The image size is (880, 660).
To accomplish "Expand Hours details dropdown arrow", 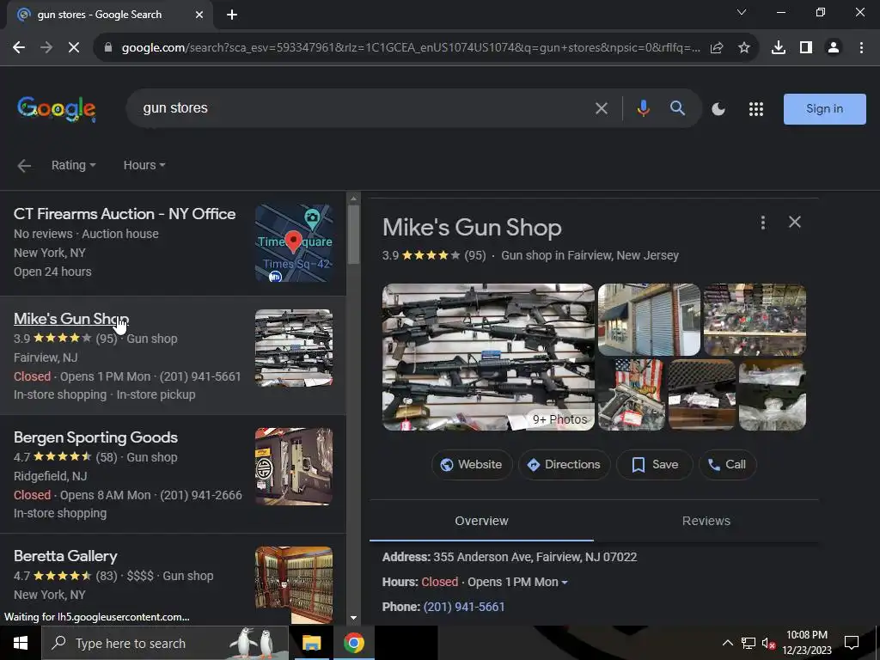I will 565,583.
